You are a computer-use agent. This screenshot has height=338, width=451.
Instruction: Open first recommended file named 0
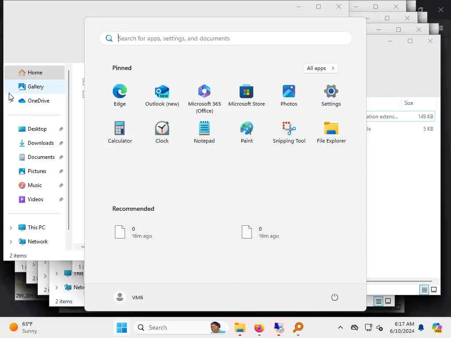point(133,232)
